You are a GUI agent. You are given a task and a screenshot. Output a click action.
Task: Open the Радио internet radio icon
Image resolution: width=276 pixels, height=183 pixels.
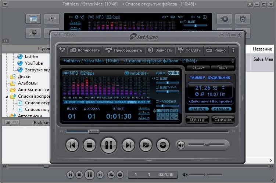(209, 50)
